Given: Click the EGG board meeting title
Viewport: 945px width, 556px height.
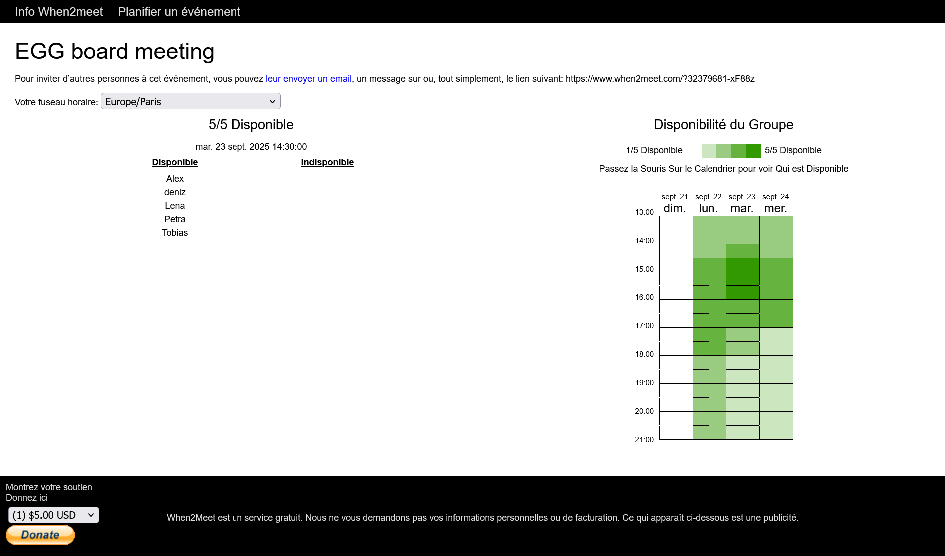Looking at the screenshot, I should [115, 51].
